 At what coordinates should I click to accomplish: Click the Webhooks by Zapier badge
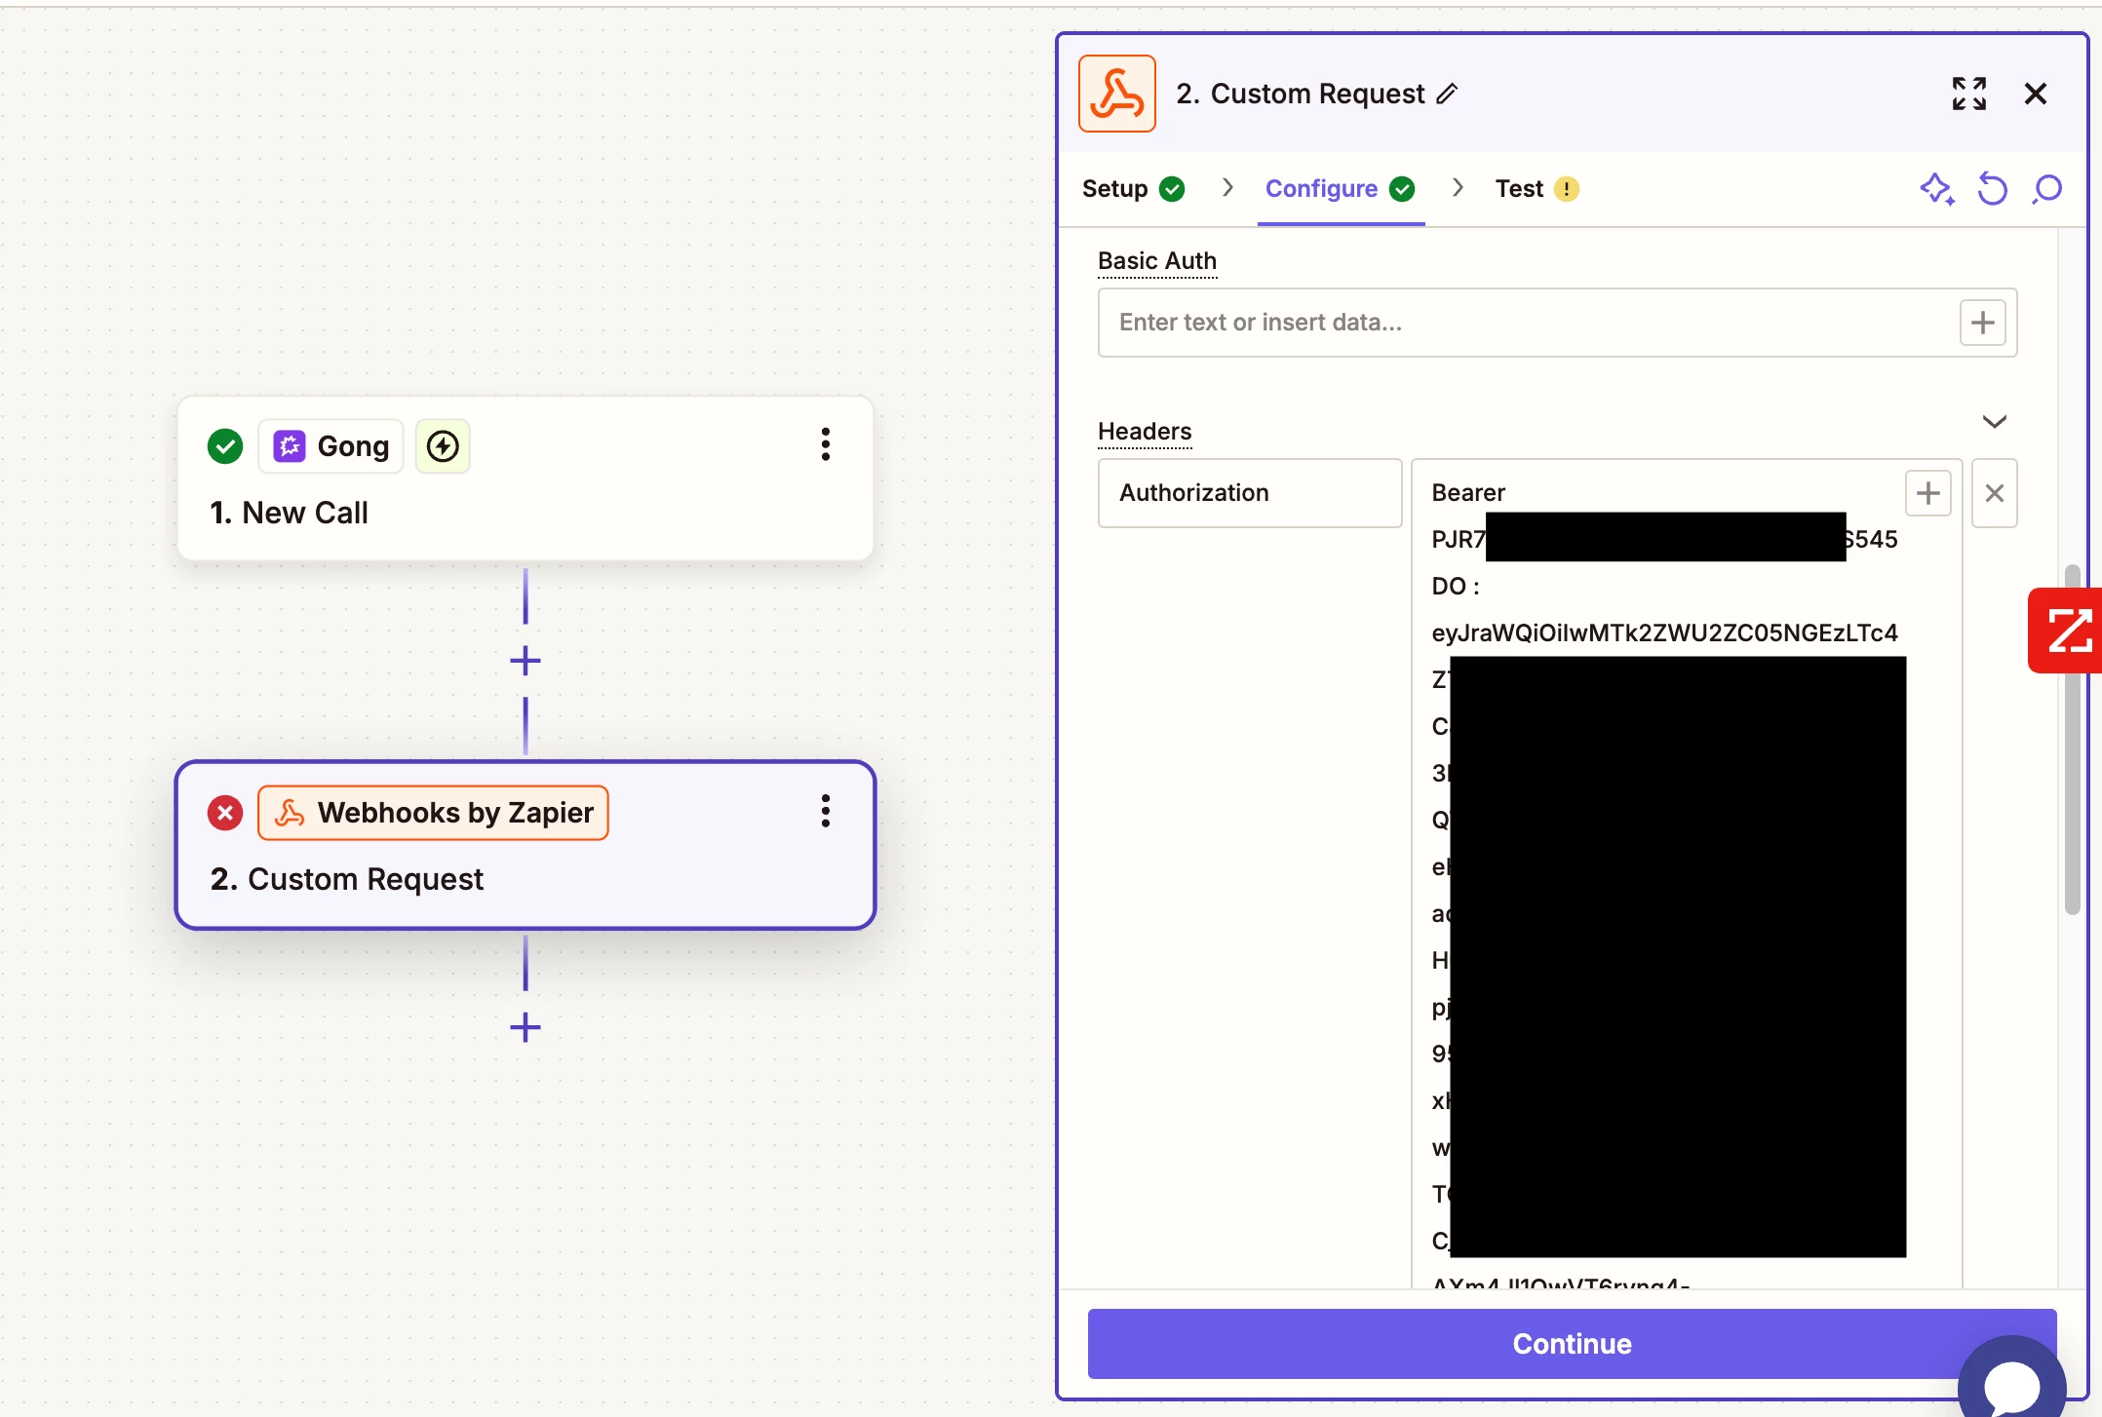point(433,813)
